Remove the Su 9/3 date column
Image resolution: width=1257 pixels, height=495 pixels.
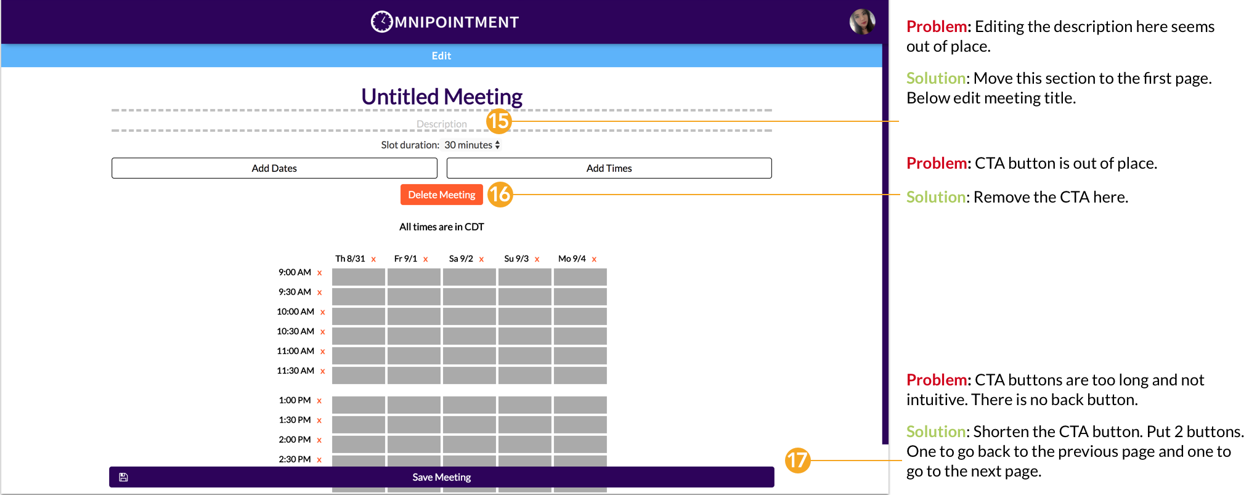(x=537, y=259)
